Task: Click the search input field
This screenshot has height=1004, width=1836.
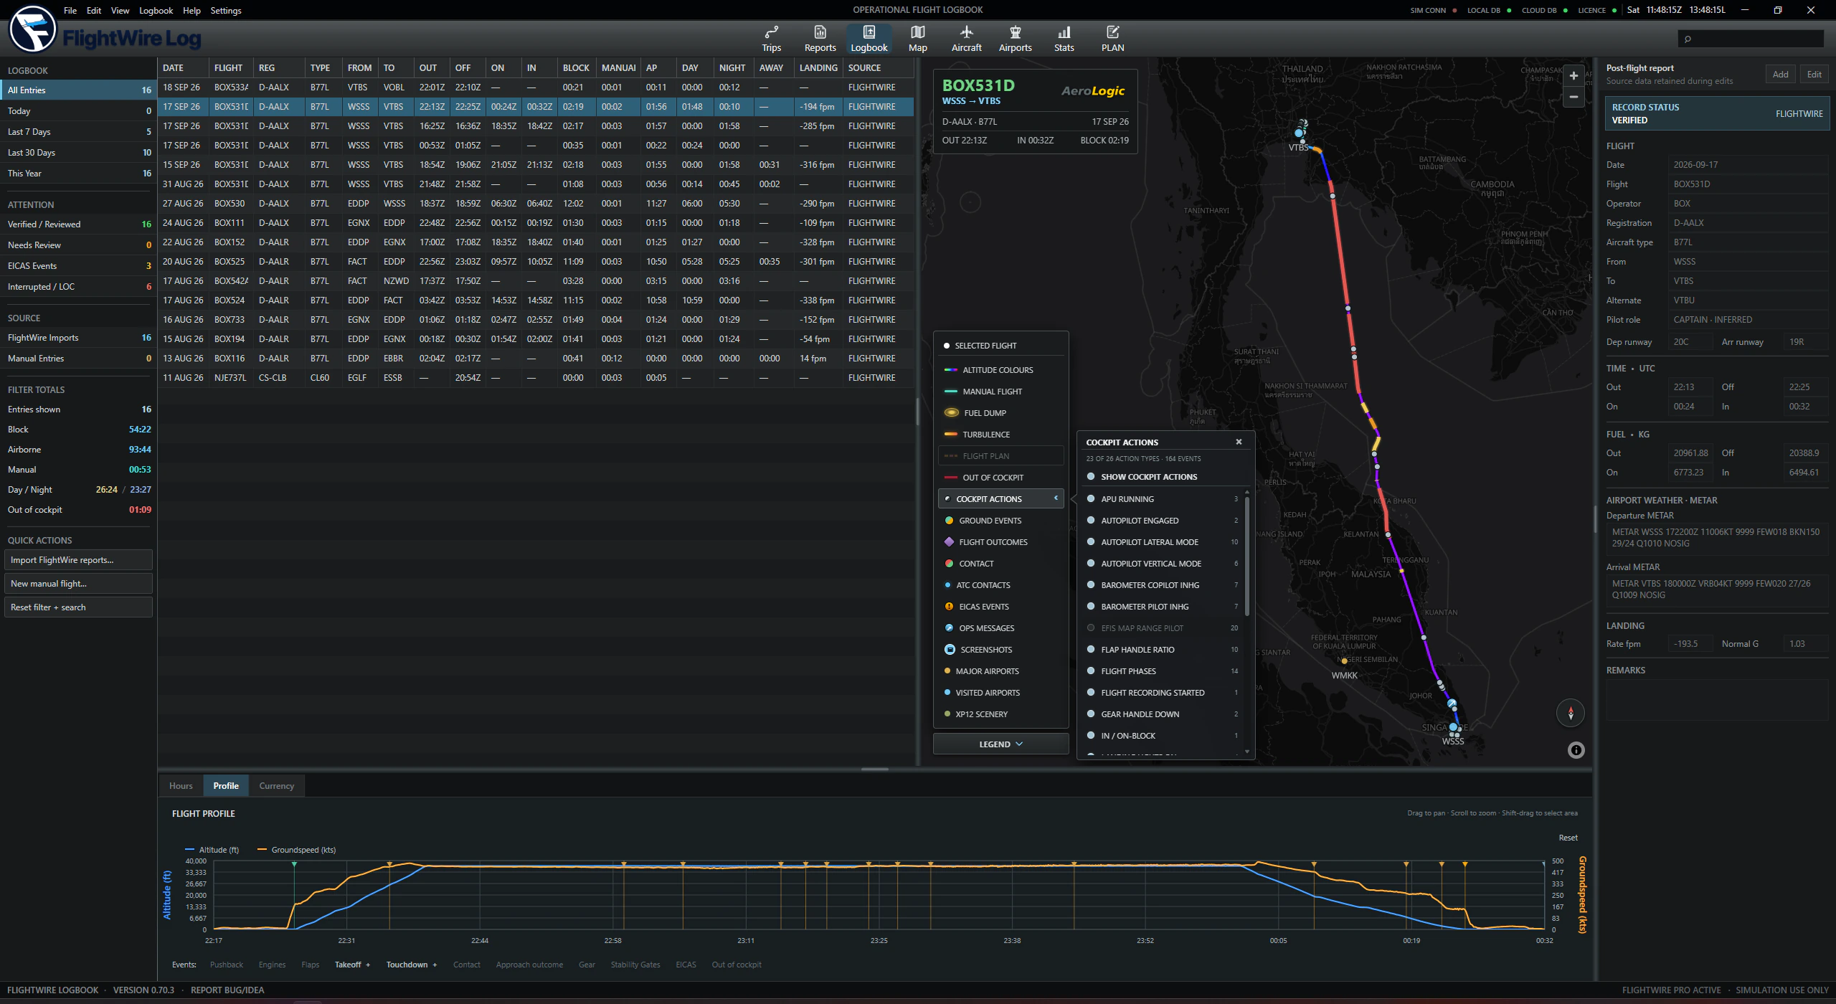Action: click(1751, 39)
